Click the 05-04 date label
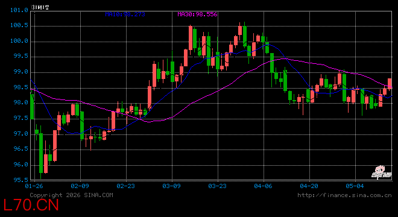 (355, 186)
